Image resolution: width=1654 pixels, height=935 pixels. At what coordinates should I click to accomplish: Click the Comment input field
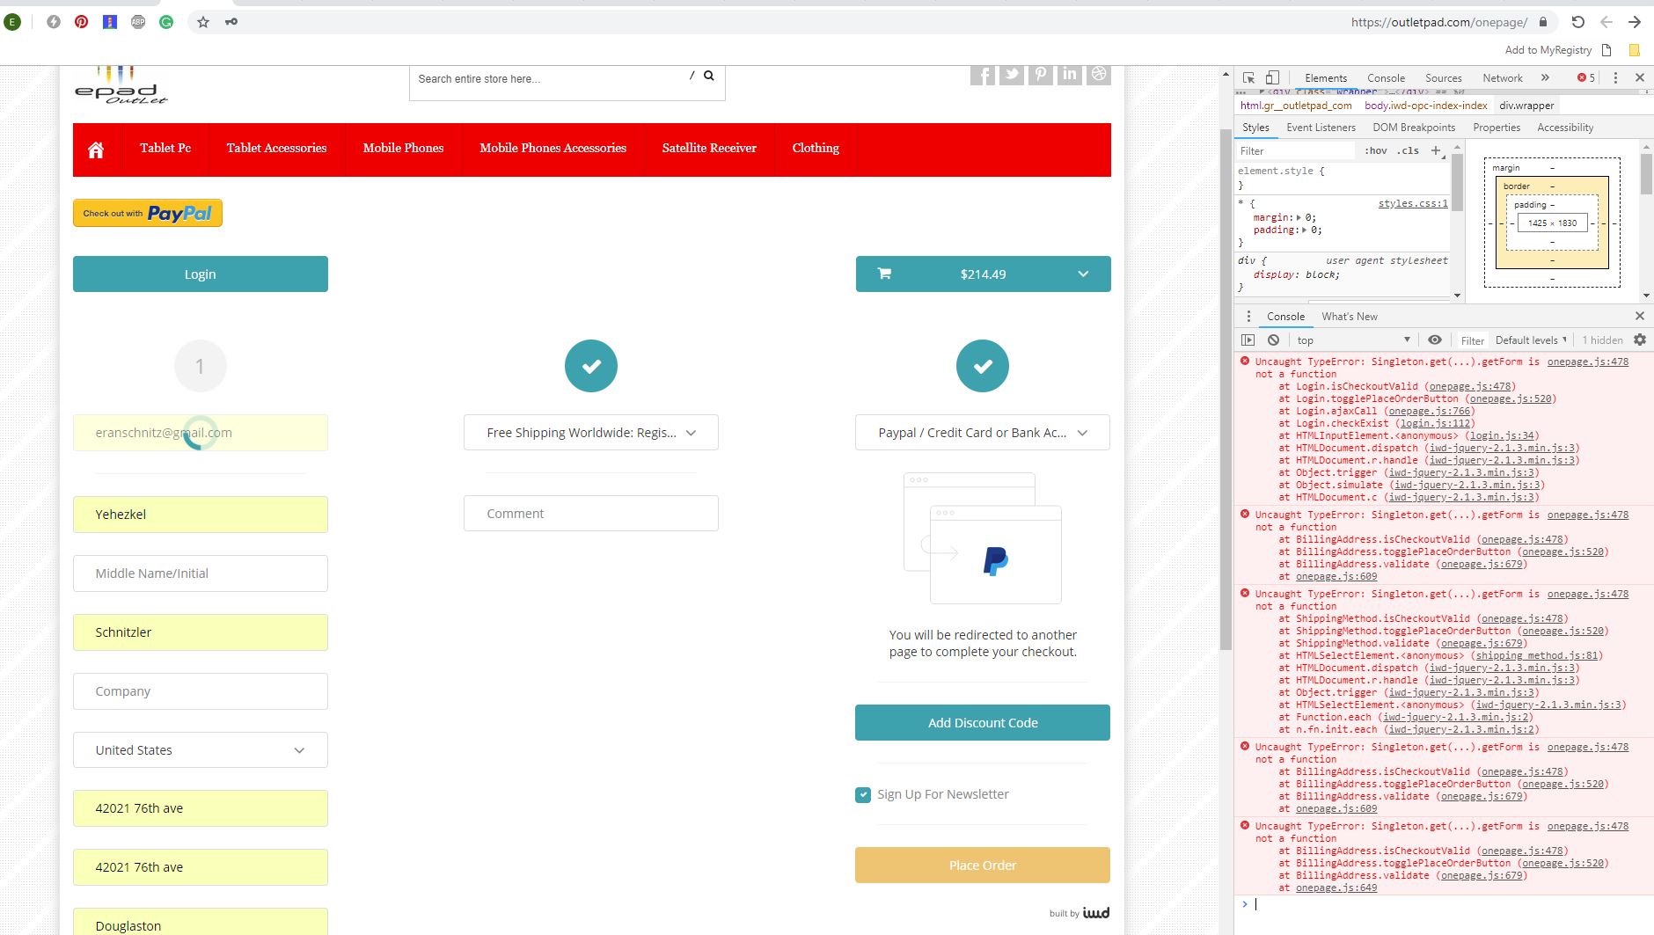(x=589, y=513)
